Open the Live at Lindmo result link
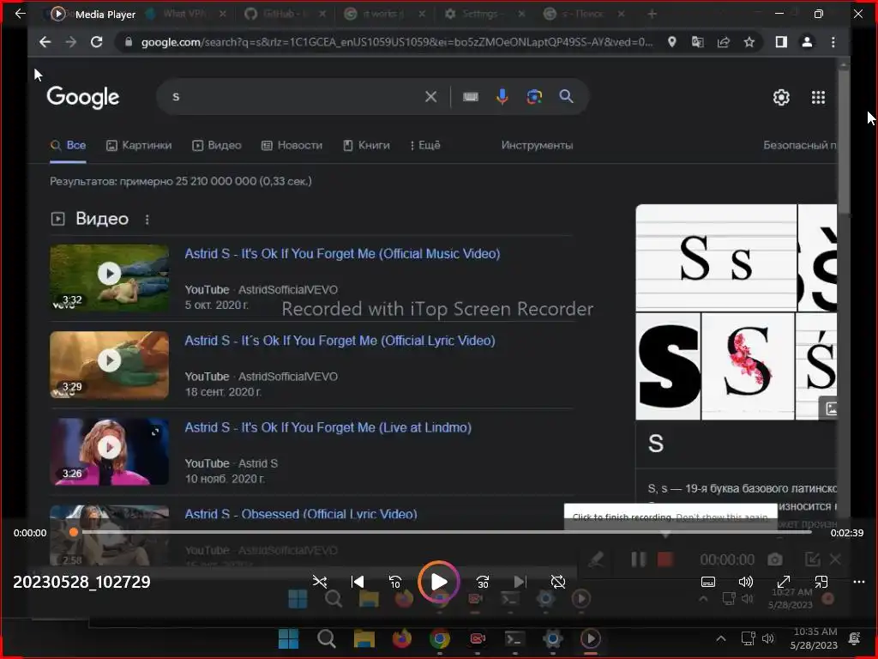Viewport: 878px width, 659px height. [328, 427]
